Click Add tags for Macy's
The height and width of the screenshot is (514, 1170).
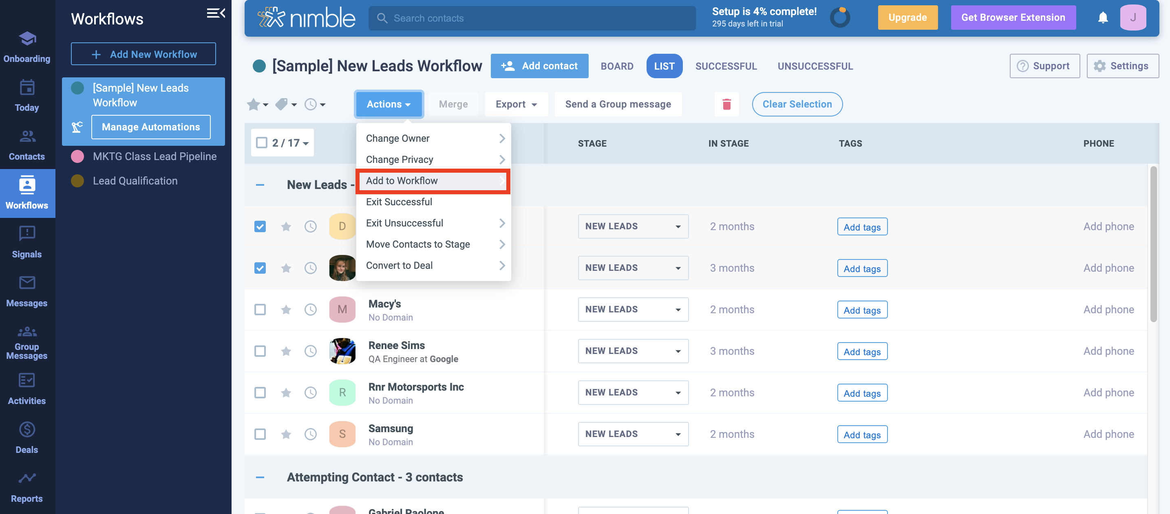coord(862,310)
